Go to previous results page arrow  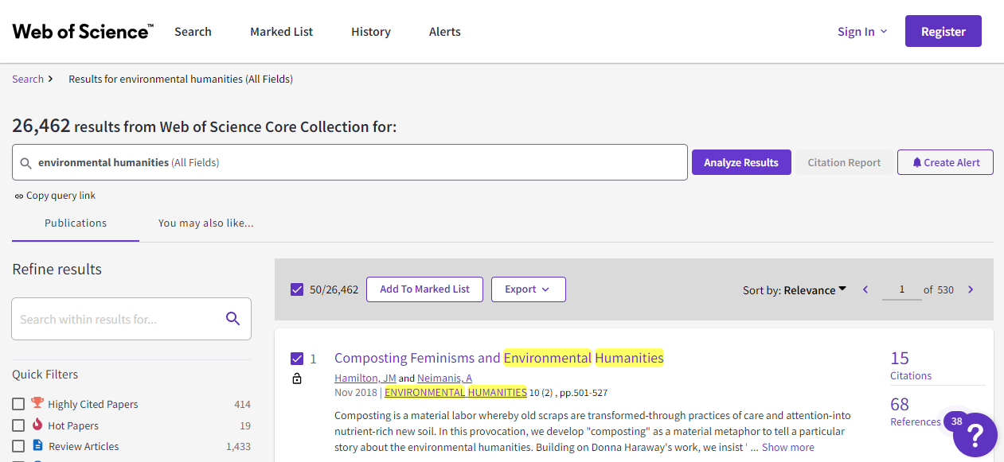point(865,289)
